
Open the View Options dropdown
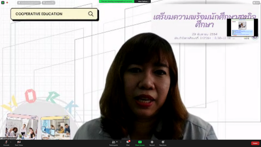[x=144, y=1]
